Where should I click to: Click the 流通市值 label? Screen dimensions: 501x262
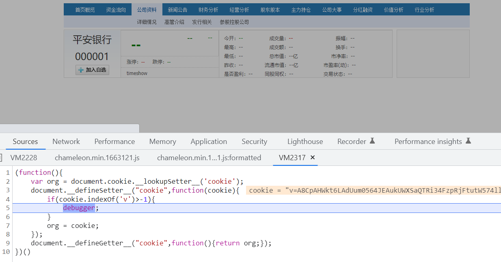pyautogui.click(x=275, y=65)
